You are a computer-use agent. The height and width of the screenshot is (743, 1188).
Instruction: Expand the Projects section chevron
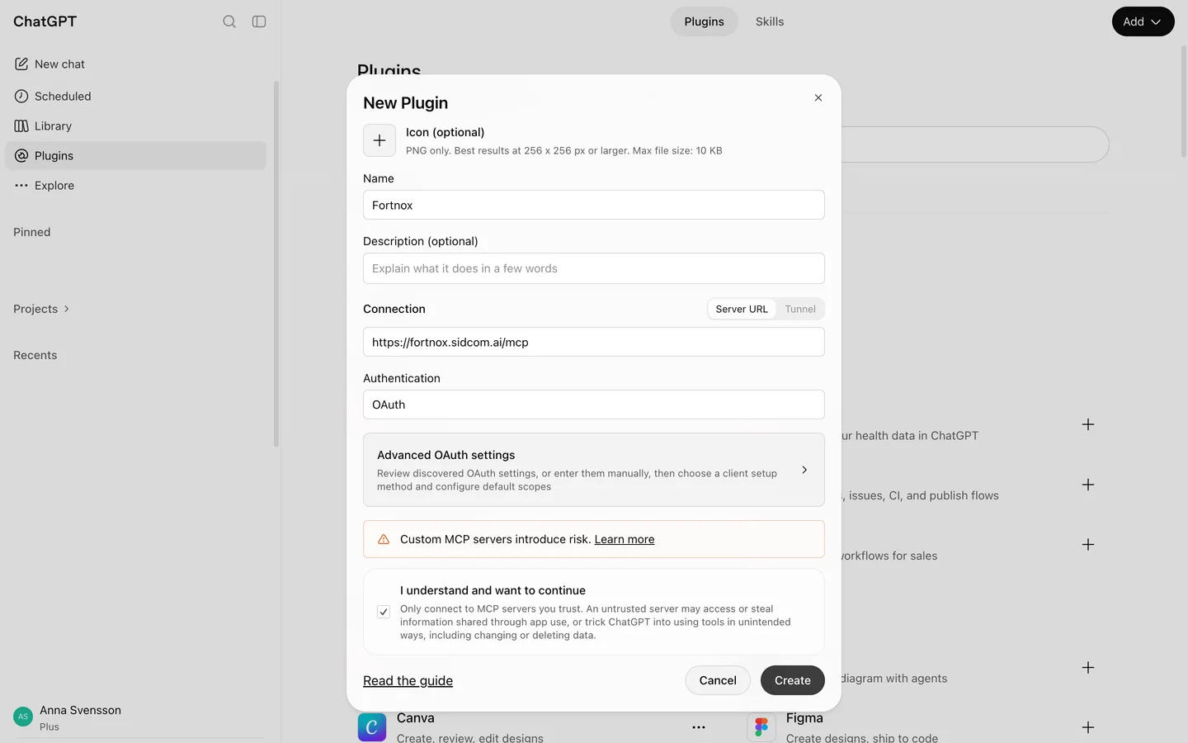pos(67,309)
